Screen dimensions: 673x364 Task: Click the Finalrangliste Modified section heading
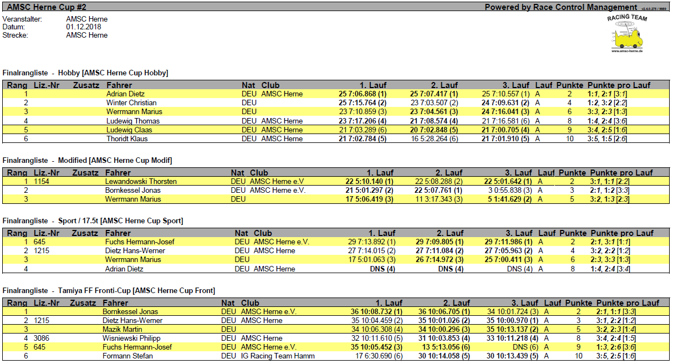pyautogui.click(x=87, y=160)
